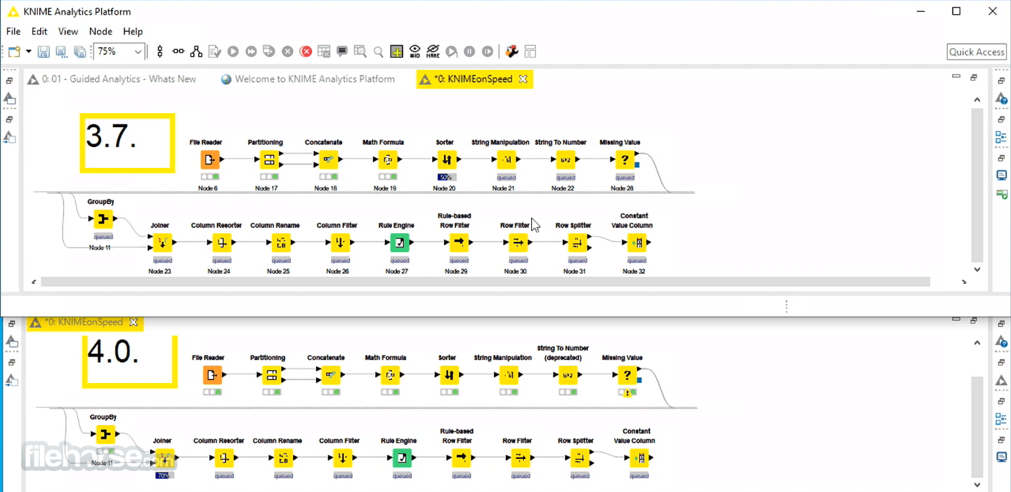Click the Save As toolbar icon
1011x492 pixels.
tap(61, 51)
